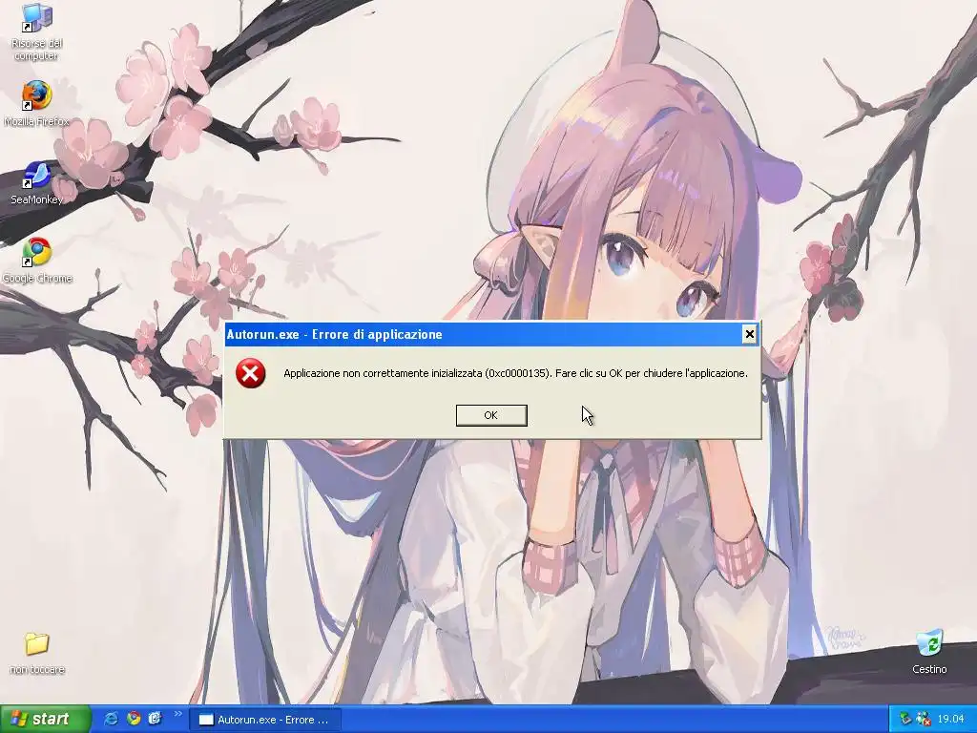Viewport: 977px width, 733px height.
Task: Open the Start menu
Action: (x=45, y=720)
